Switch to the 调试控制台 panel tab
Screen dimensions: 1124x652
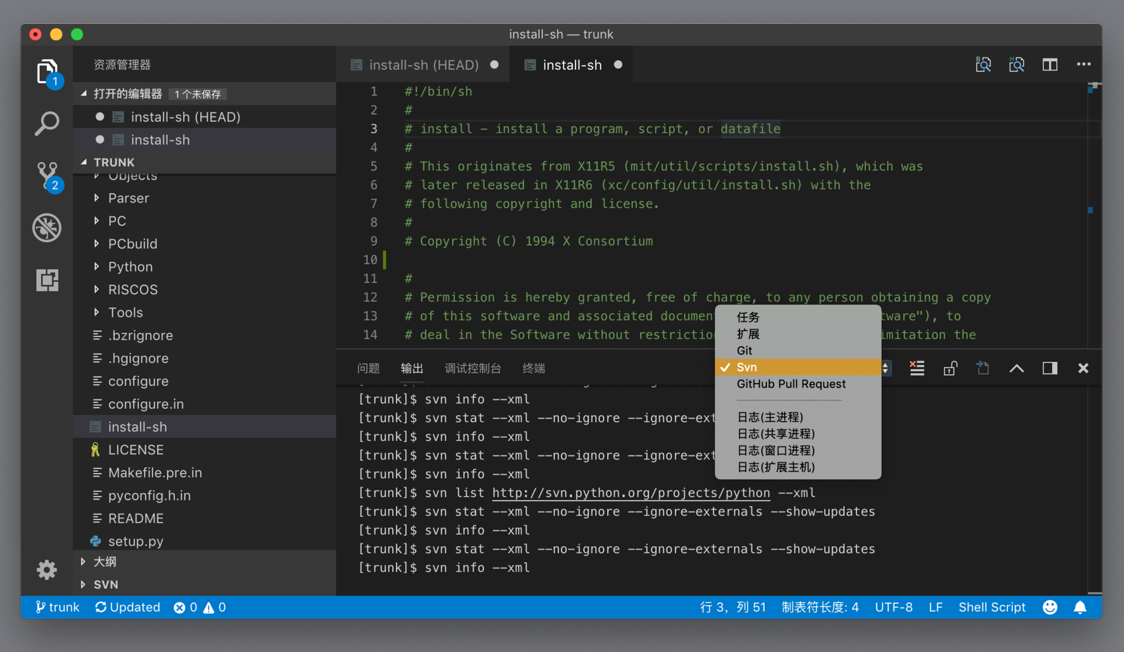click(x=474, y=367)
